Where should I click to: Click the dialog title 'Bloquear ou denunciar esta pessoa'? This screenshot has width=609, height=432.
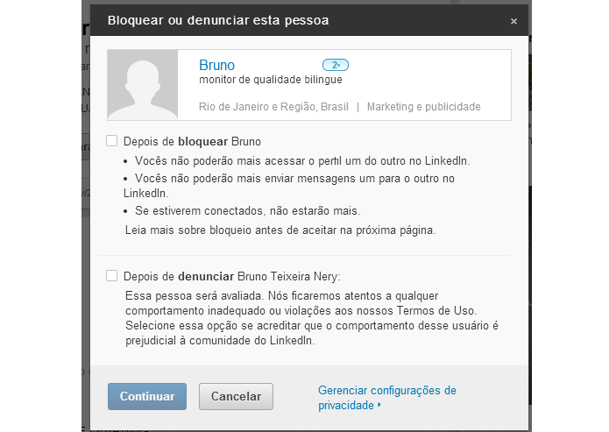pos(218,20)
